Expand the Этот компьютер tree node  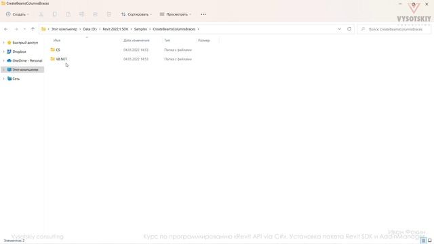coord(3,70)
